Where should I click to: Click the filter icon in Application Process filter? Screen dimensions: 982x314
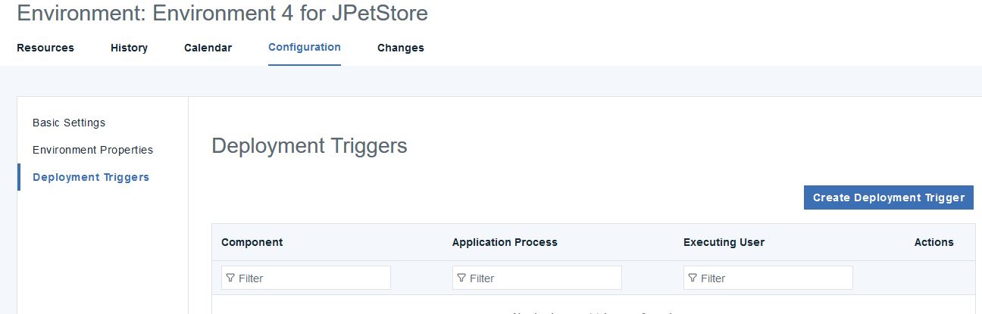461,278
